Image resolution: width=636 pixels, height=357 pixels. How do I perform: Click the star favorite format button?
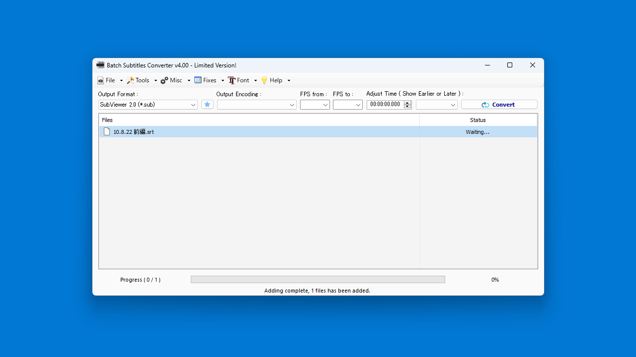pyautogui.click(x=207, y=105)
